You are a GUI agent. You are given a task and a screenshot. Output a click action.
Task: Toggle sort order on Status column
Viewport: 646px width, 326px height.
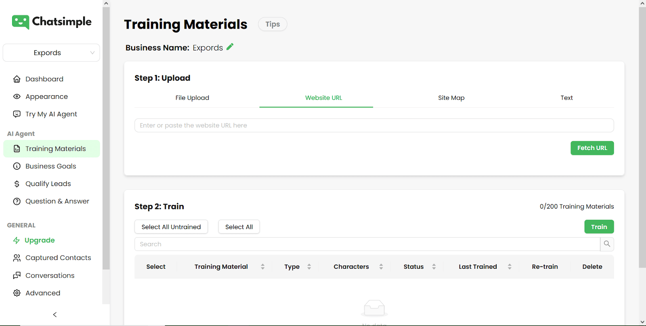tap(434, 267)
